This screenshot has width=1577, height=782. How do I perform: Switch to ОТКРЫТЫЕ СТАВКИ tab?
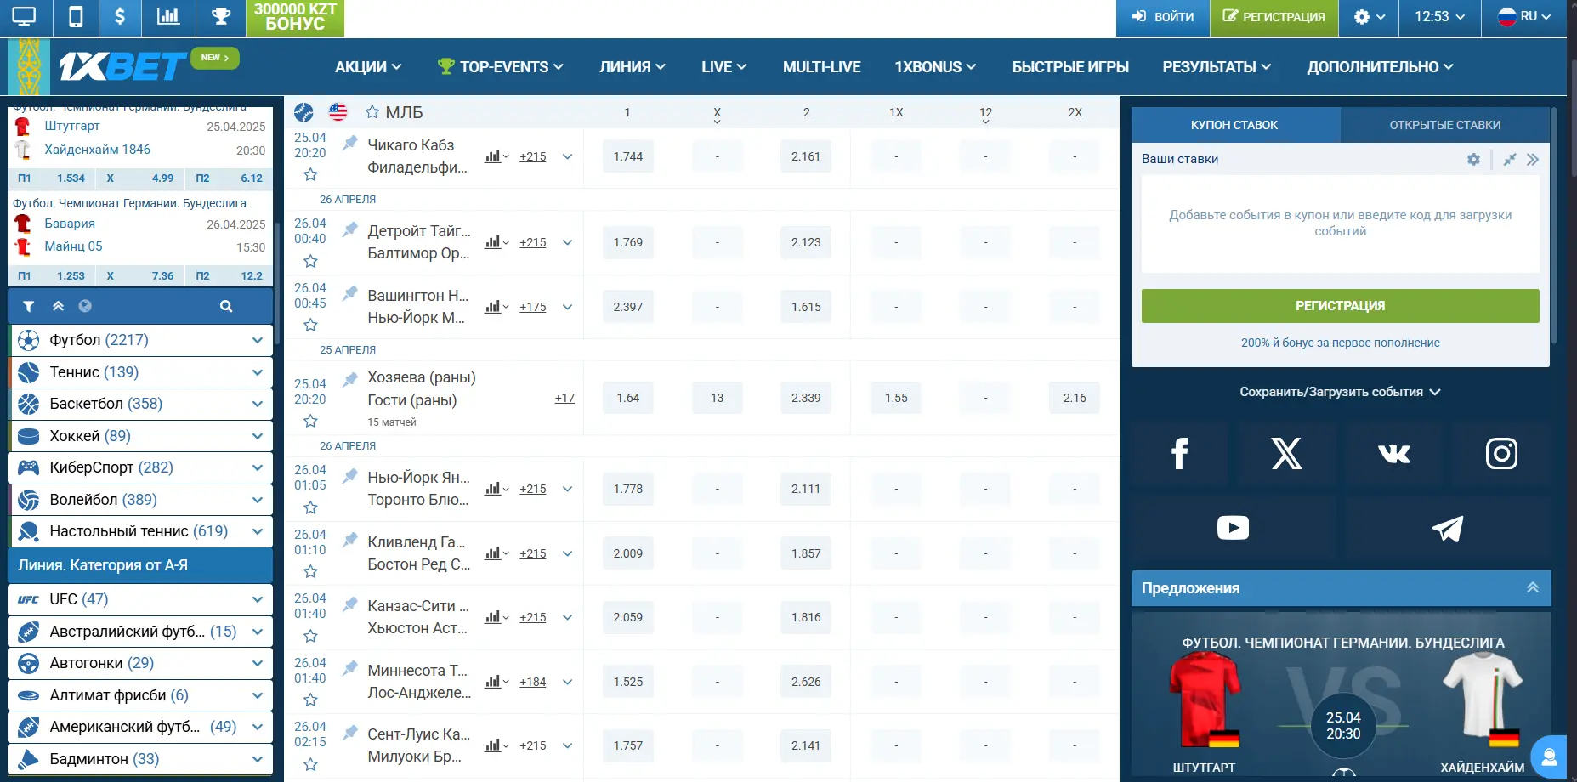[1444, 125]
